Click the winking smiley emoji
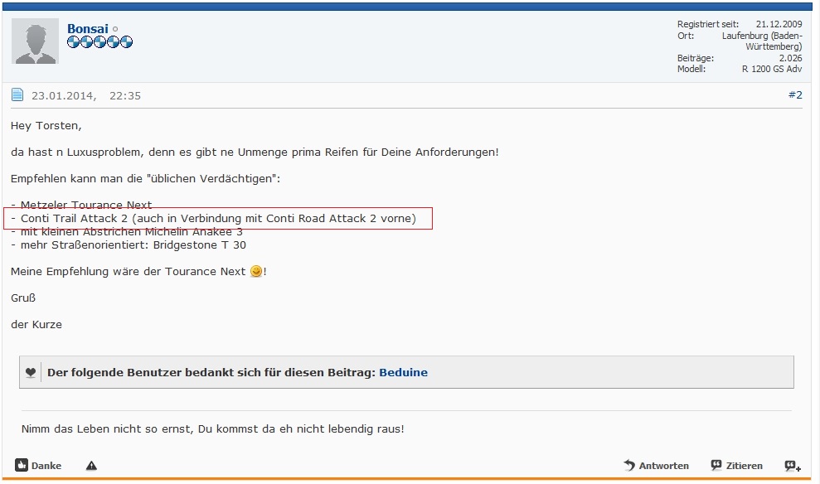The image size is (820, 484). pos(255,272)
